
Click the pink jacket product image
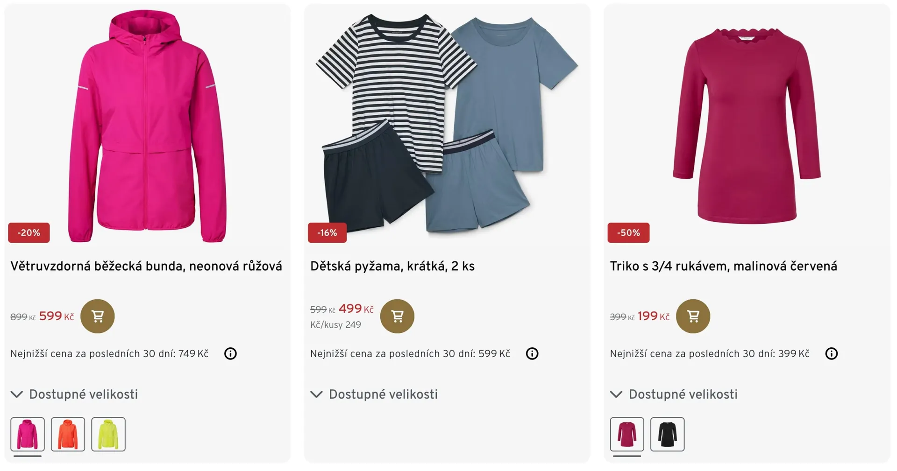pos(147,126)
